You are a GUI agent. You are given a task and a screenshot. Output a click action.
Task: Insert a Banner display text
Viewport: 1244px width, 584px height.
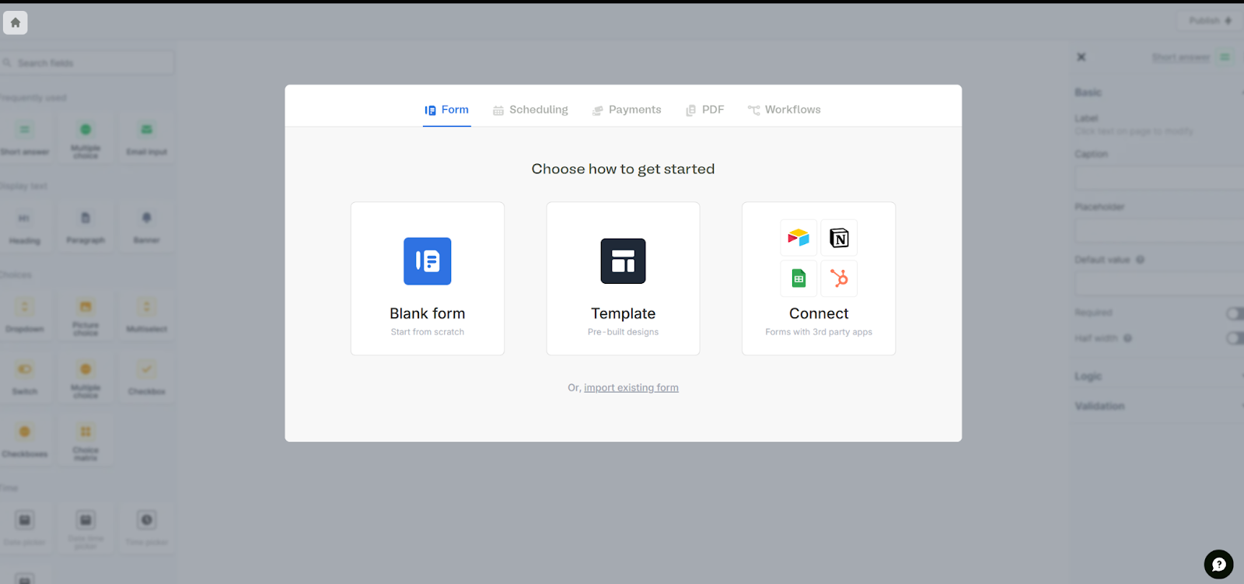pos(146,226)
